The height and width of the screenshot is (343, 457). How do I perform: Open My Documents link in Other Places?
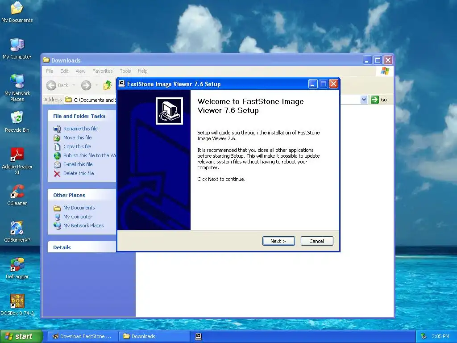click(x=79, y=208)
